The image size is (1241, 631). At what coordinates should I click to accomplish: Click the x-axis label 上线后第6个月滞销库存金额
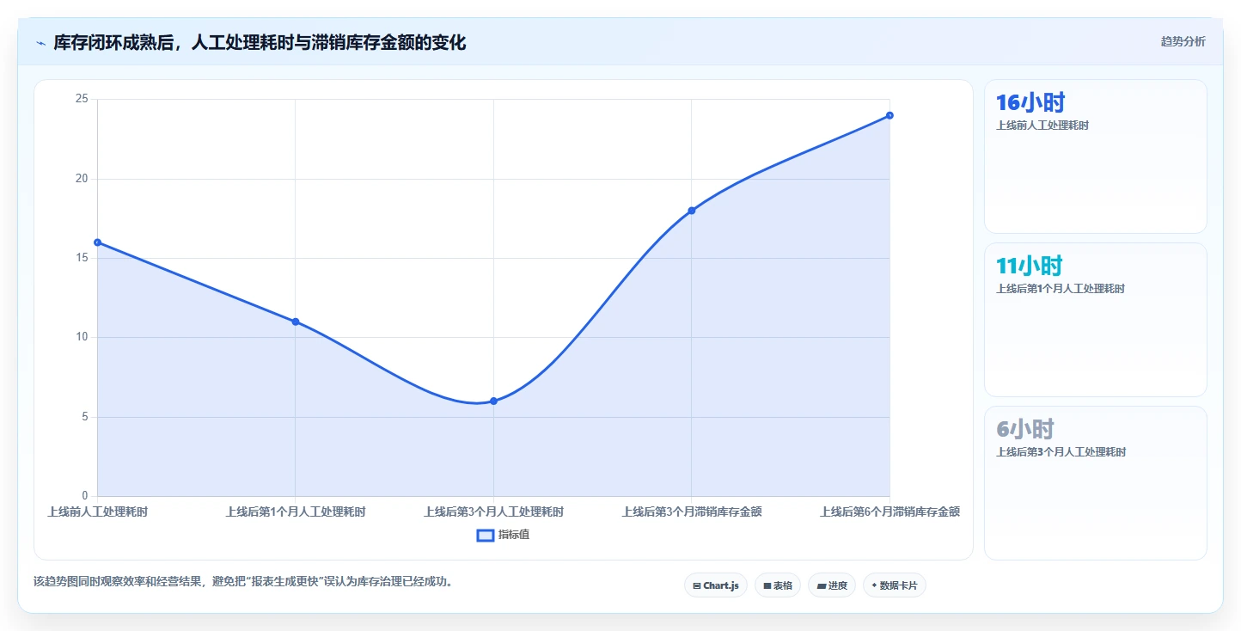889,512
